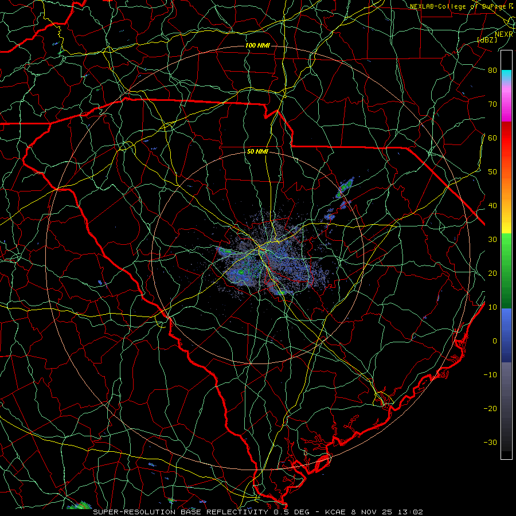Click the cyan top band of the color bar
The width and height of the screenshot is (516, 516).
[x=506, y=75]
